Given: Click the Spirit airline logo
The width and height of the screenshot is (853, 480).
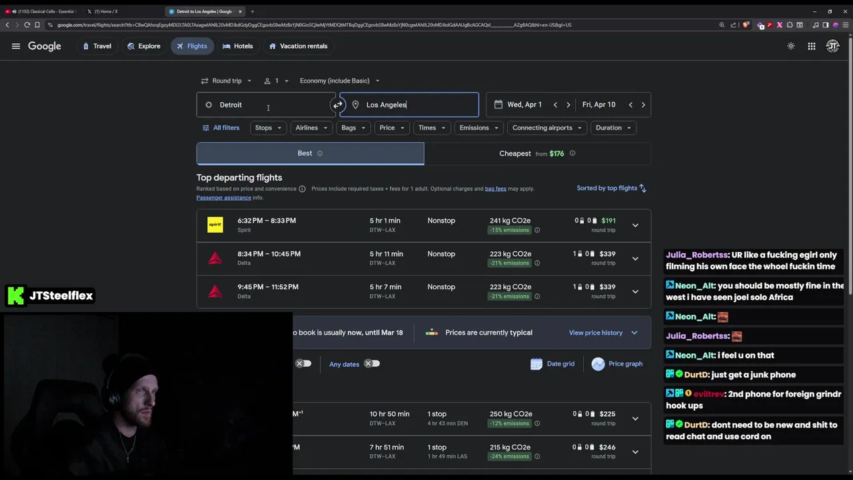Looking at the screenshot, I should tap(215, 225).
